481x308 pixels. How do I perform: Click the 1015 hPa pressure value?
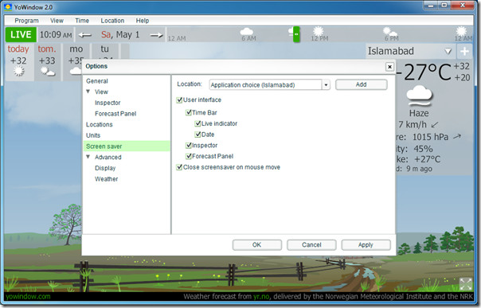tap(430, 137)
